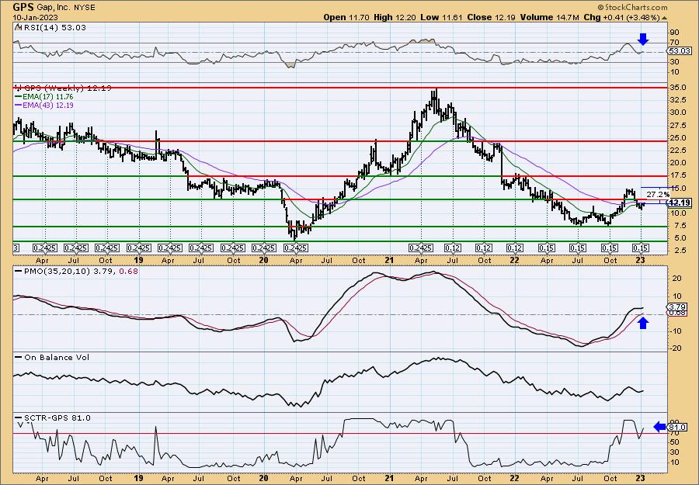The width and height of the screenshot is (699, 485).
Task: Click the up triangle after the Chg percentage
Action: tap(665, 17)
